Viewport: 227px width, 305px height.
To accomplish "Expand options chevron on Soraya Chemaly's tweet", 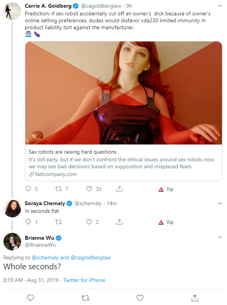I will 220,203.
